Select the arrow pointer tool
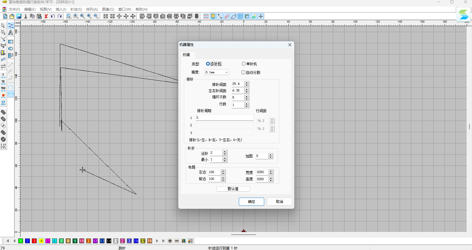472x250 pixels. tap(3, 26)
